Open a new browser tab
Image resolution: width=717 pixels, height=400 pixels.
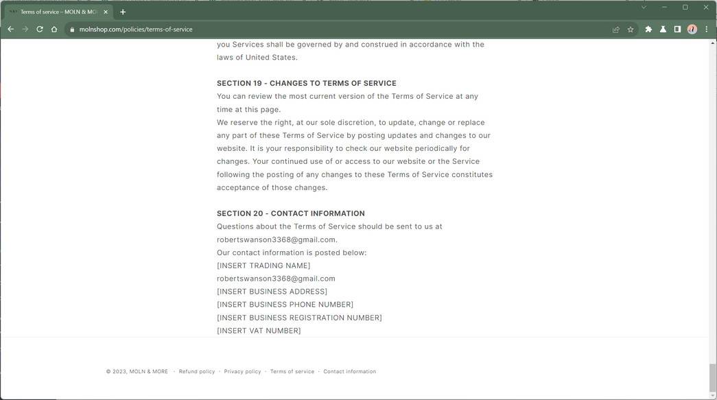(x=122, y=12)
